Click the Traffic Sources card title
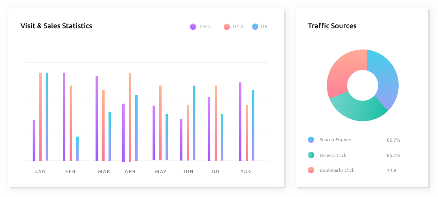 pyautogui.click(x=332, y=26)
